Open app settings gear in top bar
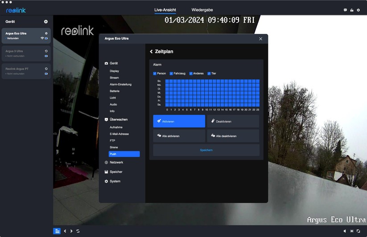 tap(359, 10)
